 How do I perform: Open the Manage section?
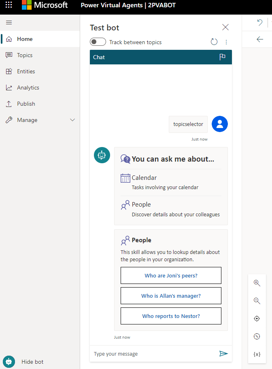pyautogui.click(x=40, y=120)
